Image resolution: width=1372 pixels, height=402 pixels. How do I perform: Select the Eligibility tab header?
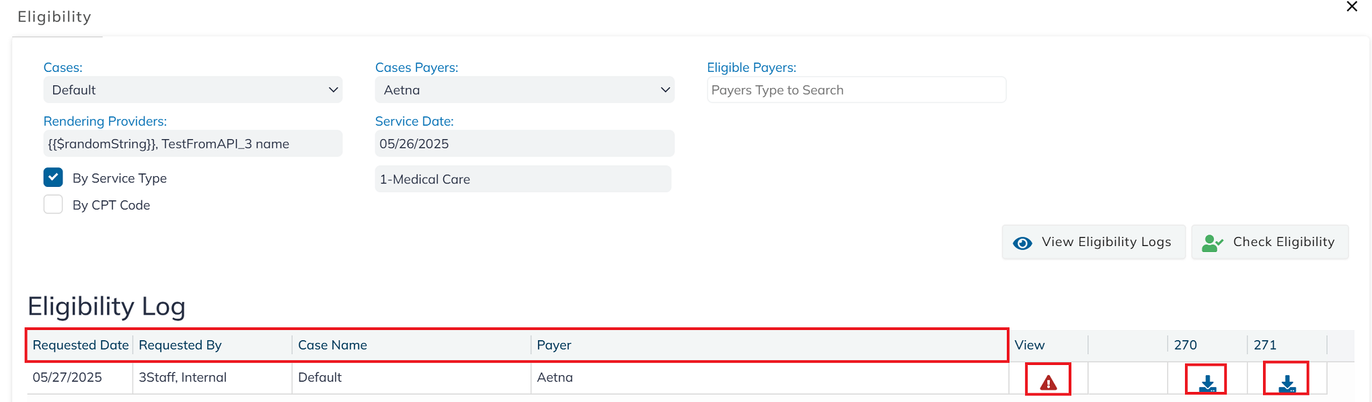click(x=54, y=17)
